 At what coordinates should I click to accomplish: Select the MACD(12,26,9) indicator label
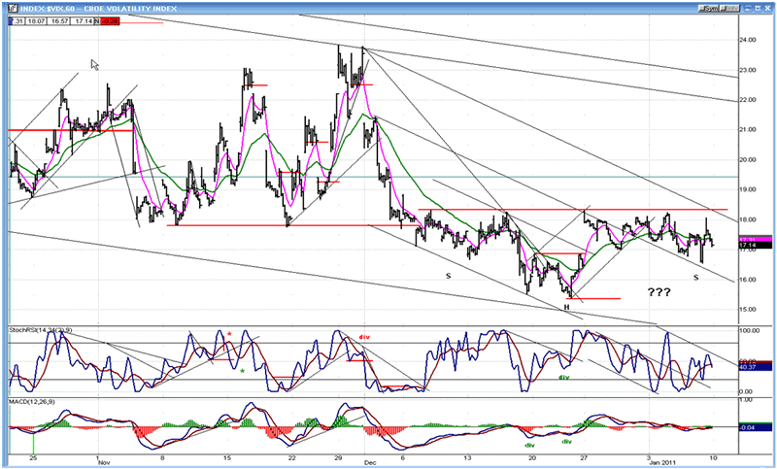(34, 402)
